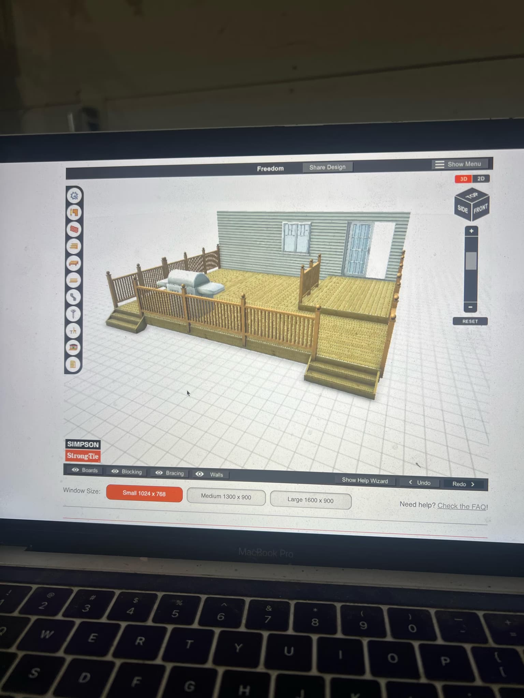The height and width of the screenshot is (698, 524).
Task: Toggle Boards visibility eye
Action: (75, 470)
